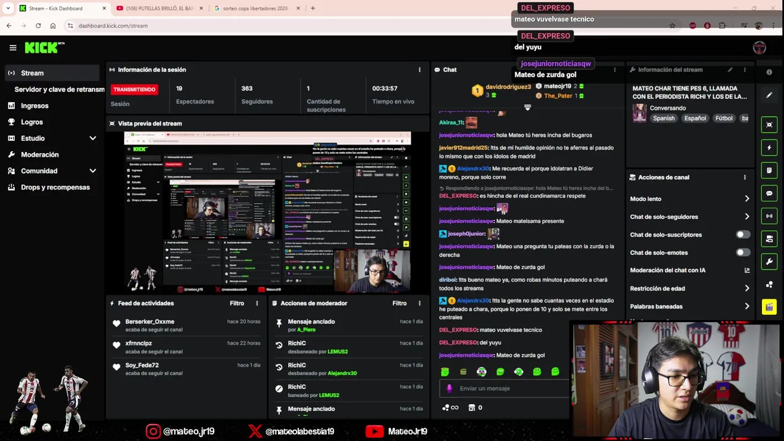Reload the page in browser toolbar
This screenshot has height=441, width=784.
tap(38, 26)
